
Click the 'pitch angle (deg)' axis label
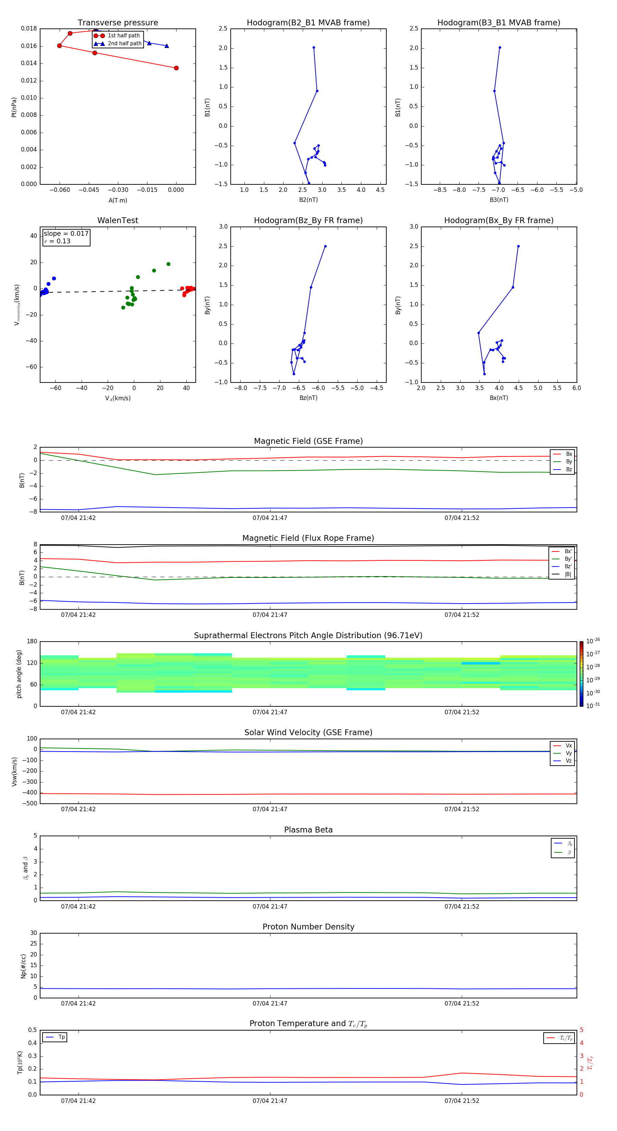point(19,674)
